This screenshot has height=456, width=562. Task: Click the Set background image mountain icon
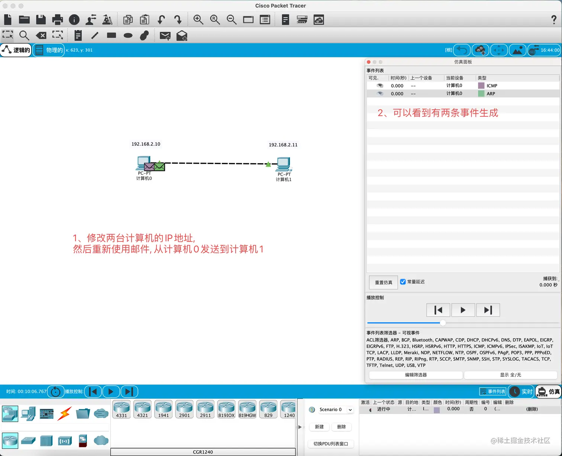coord(517,50)
